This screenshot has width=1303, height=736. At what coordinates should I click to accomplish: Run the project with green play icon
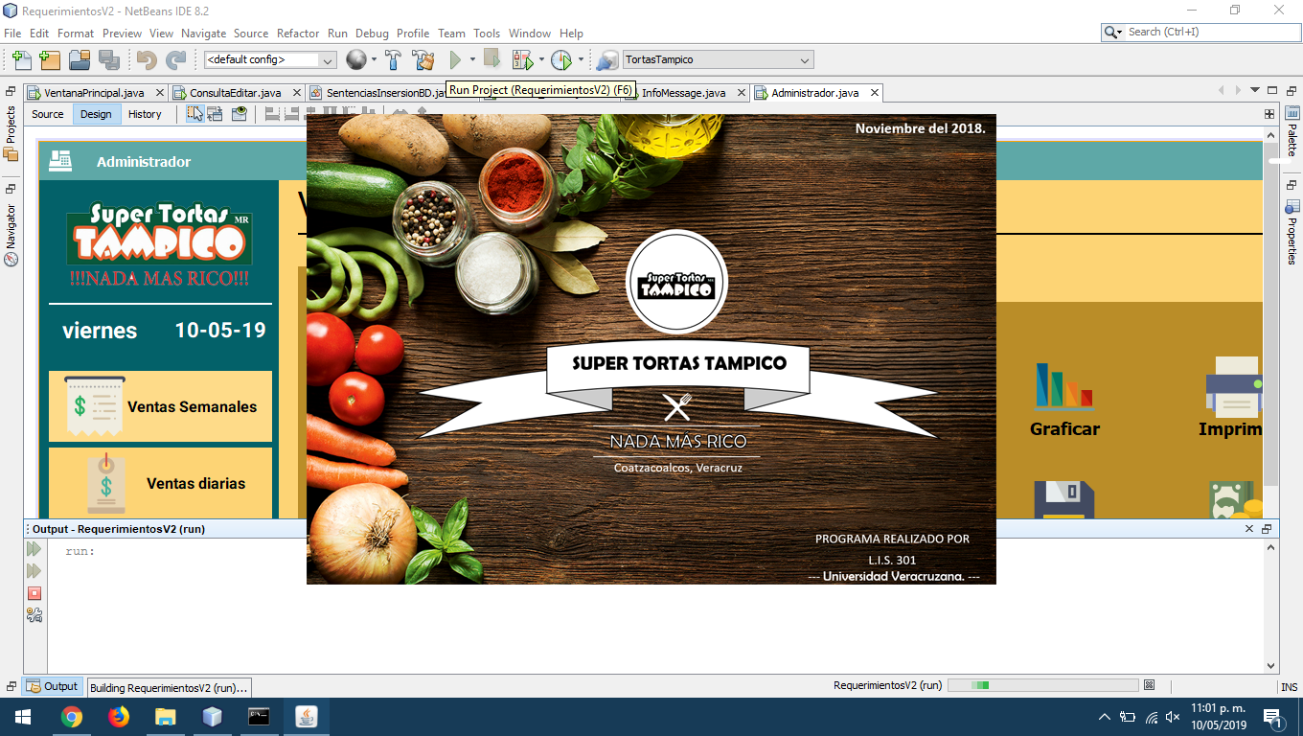(x=456, y=59)
